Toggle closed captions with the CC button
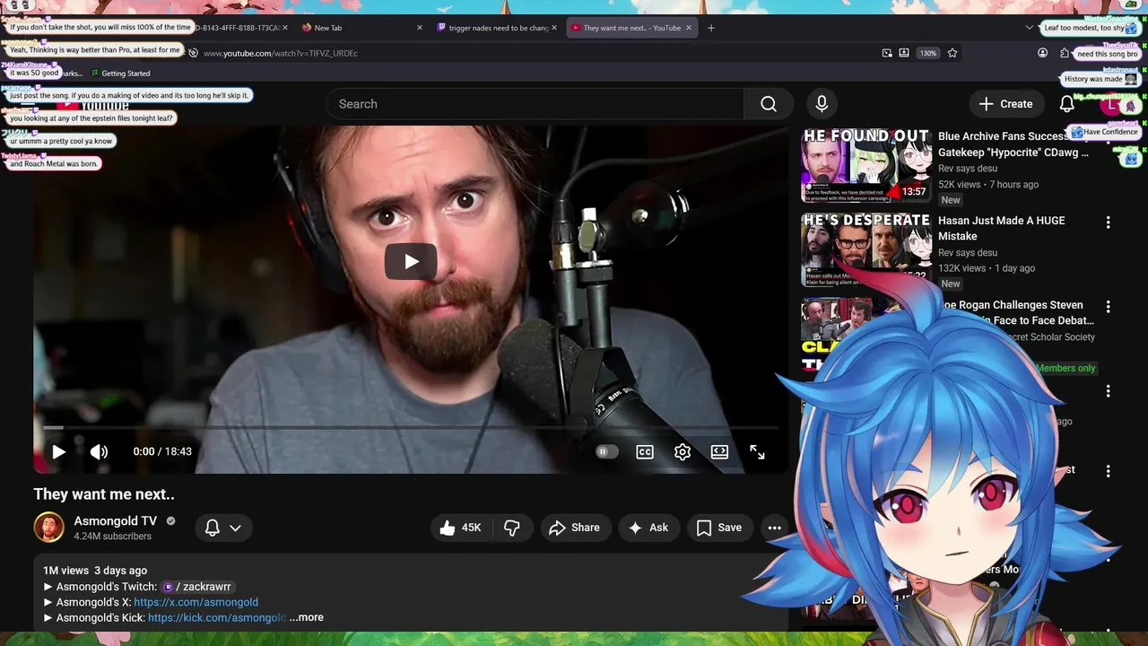This screenshot has width=1148, height=646. click(x=645, y=451)
